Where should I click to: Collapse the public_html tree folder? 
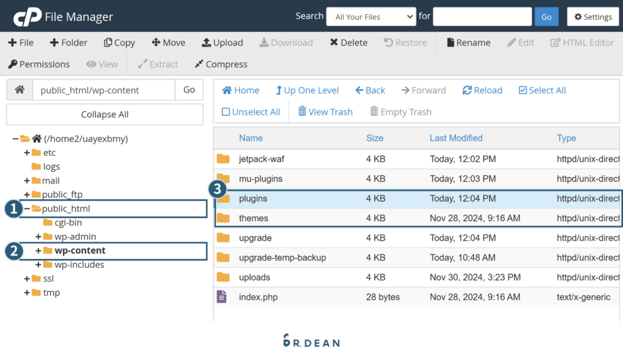[27, 209]
